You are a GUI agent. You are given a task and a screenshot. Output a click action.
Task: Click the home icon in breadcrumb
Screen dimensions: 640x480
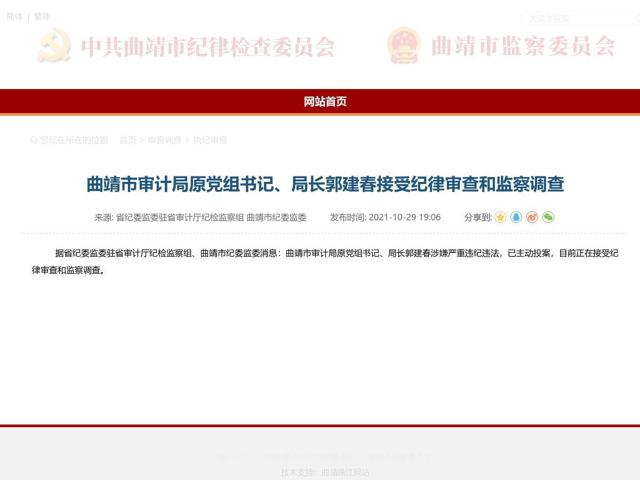[34, 140]
